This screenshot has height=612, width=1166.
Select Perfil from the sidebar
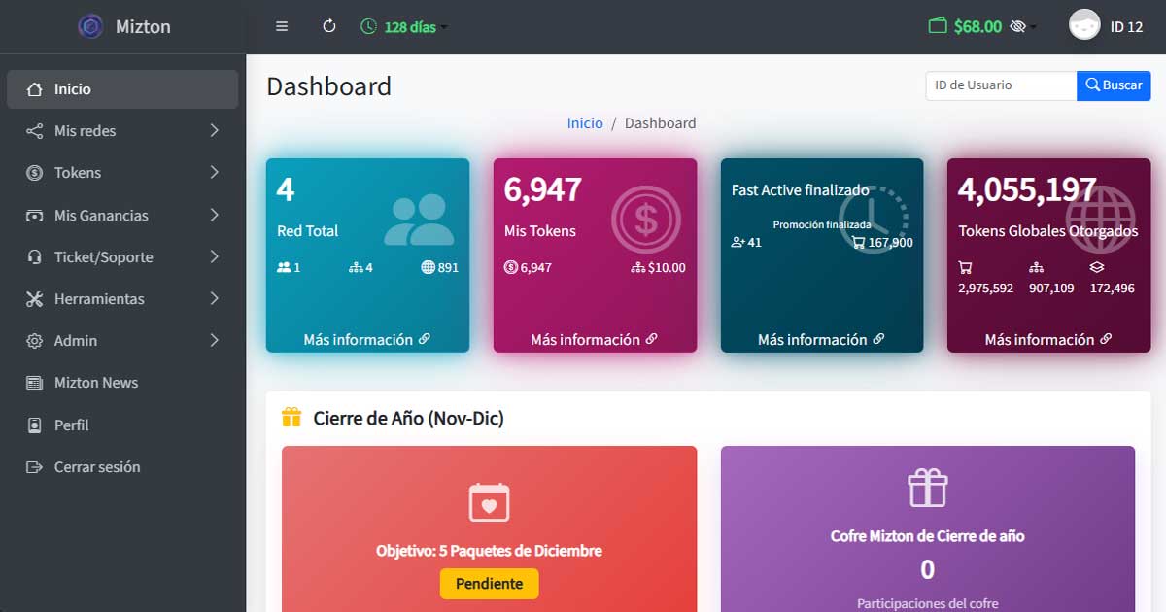tap(71, 425)
